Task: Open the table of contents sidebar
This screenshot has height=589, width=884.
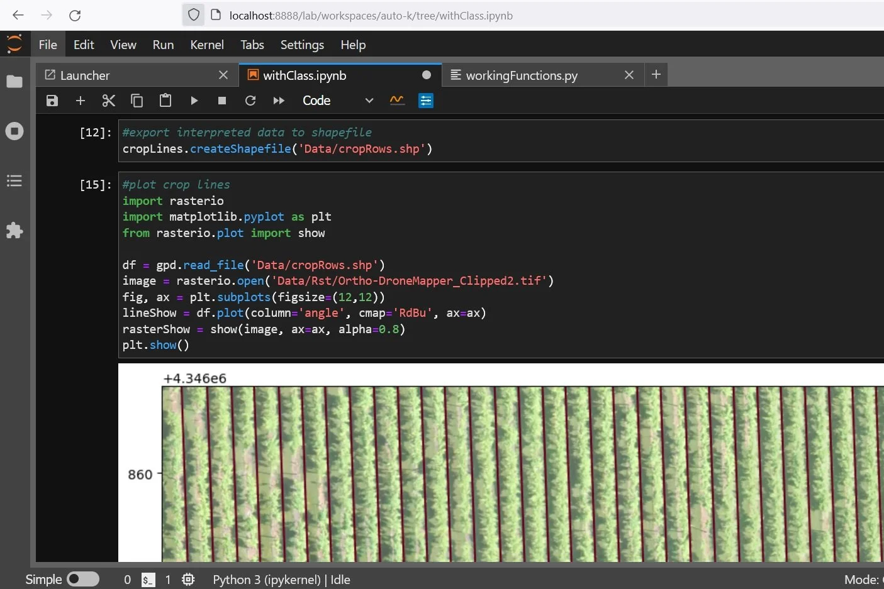Action: click(14, 181)
